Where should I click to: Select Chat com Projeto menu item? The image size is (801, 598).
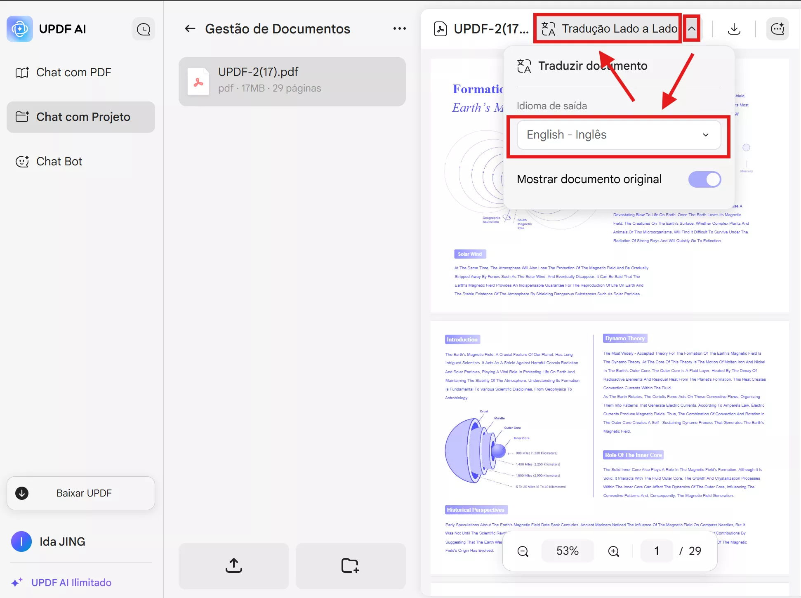81,117
